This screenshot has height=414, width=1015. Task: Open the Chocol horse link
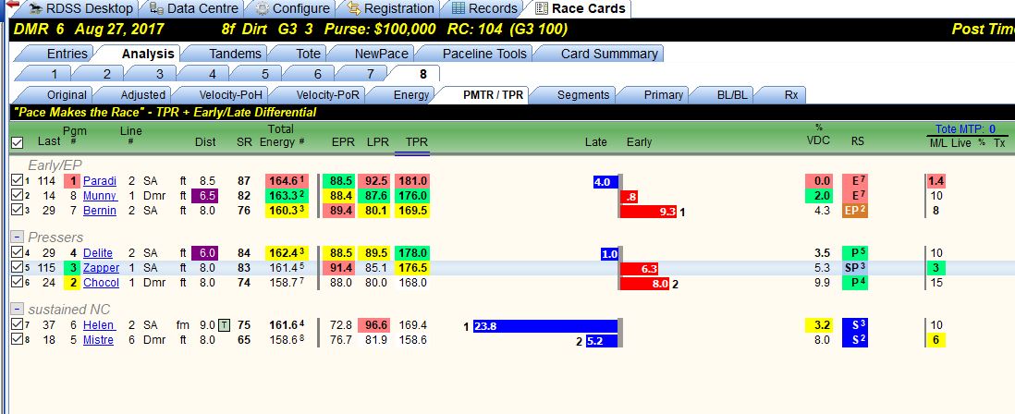tap(101, 283)
